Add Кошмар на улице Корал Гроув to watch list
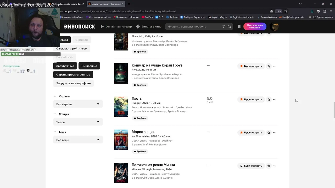 pos(251,66)
